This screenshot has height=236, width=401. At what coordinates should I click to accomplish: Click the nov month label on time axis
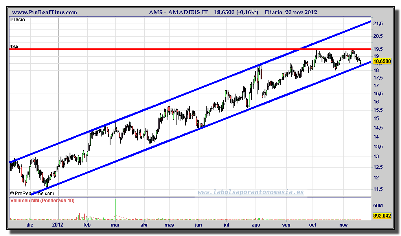coord(344,225)
